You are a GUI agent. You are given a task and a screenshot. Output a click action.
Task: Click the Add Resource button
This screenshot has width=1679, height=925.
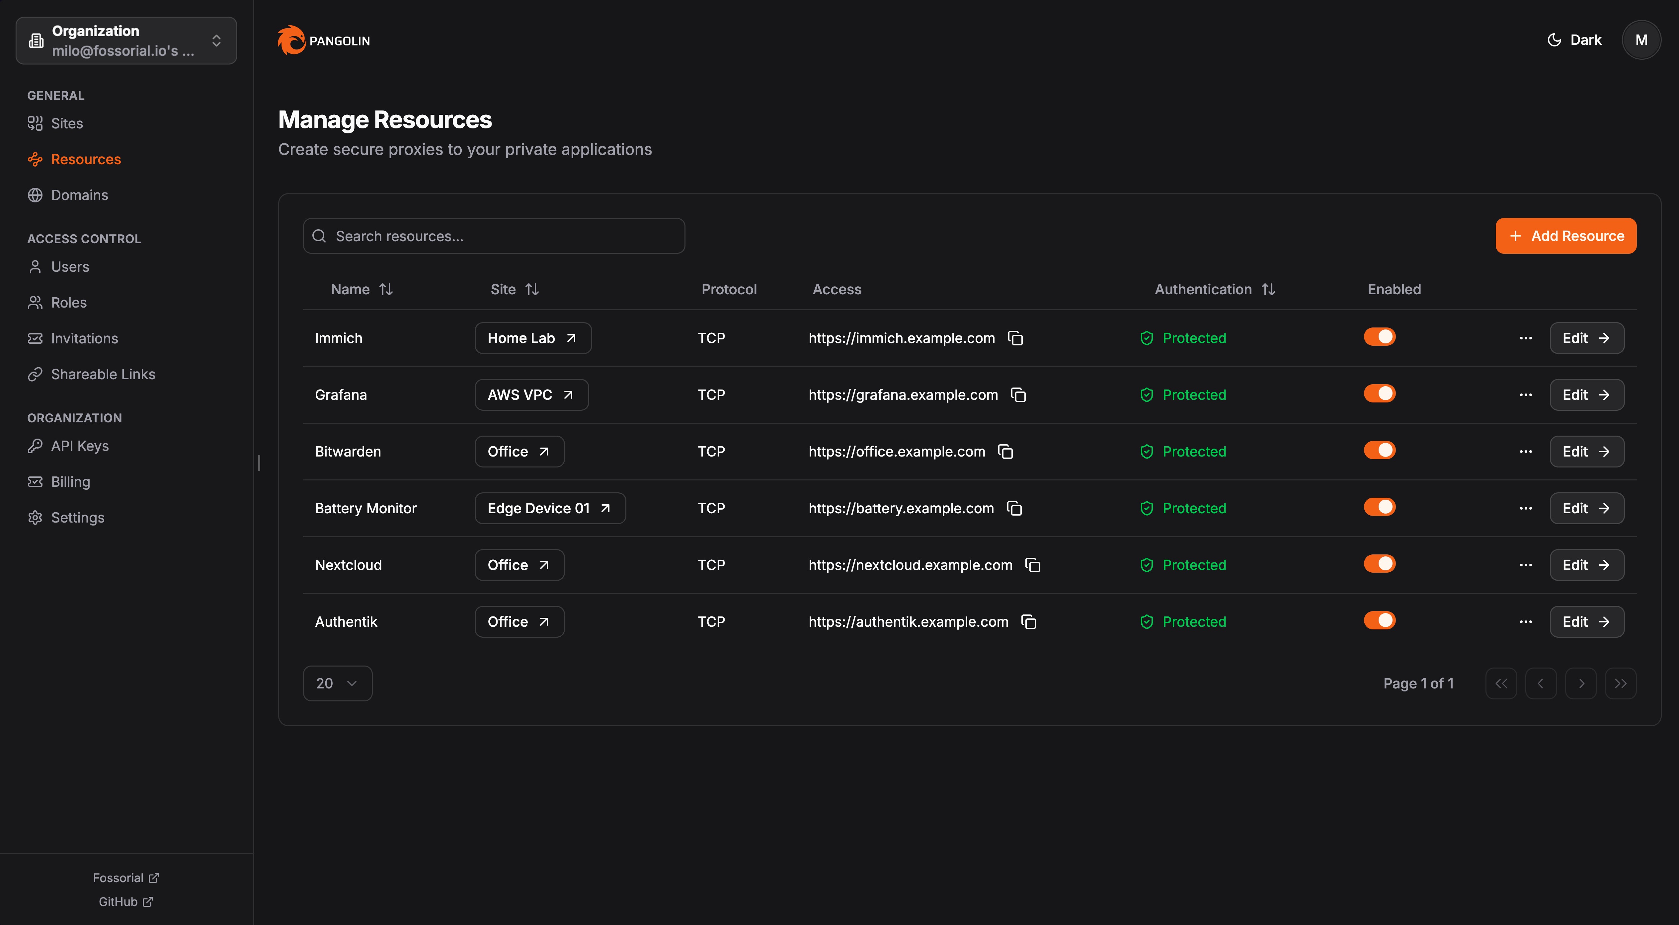click(x=1565, y=236)
